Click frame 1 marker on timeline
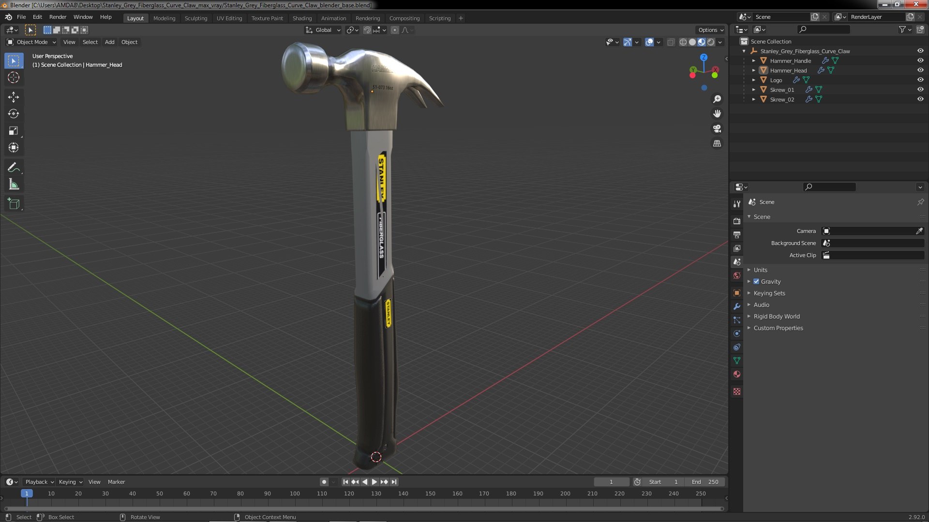 pos(27,493)
